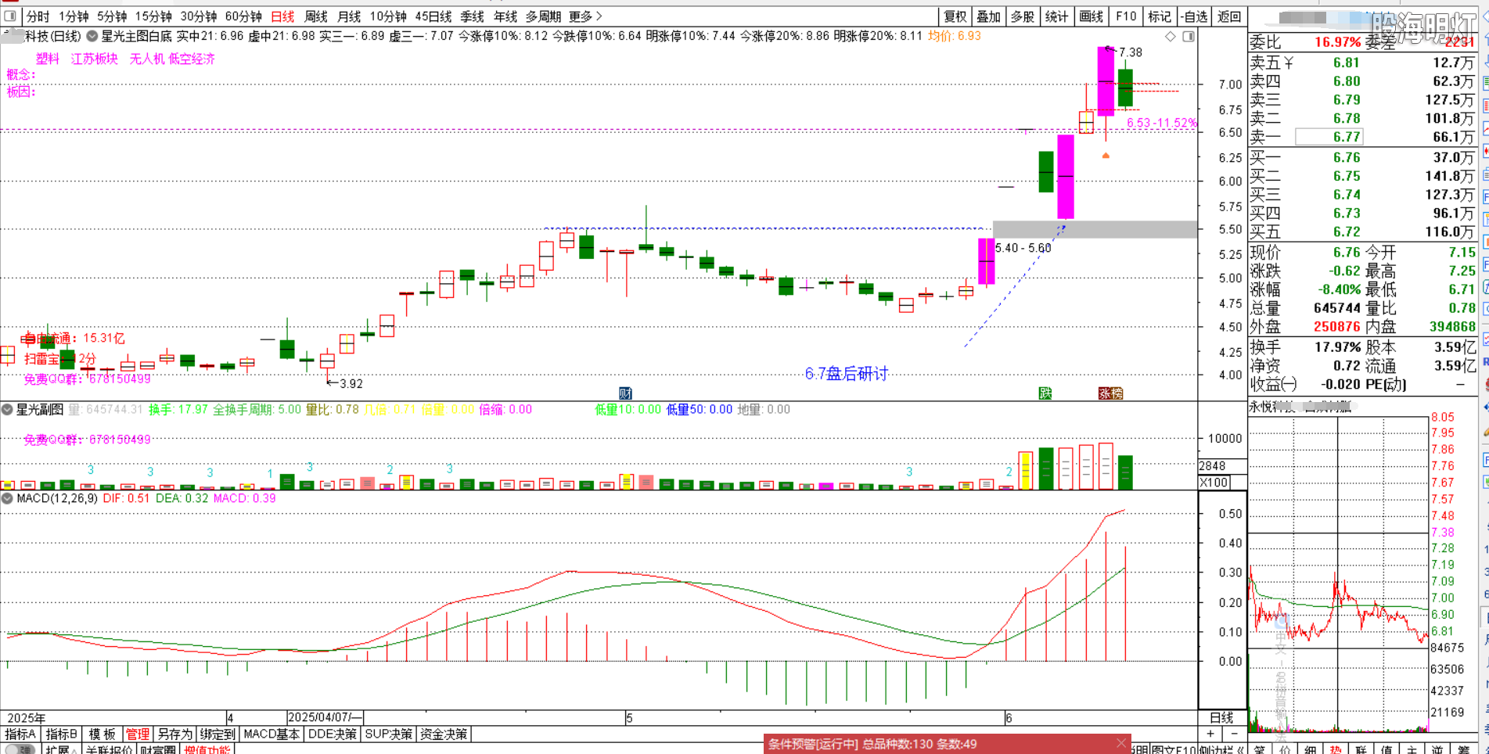Toggle the 星光副图 indicator circle button
The width and height of the screenshot is (1489, 754).
pos(7,409)
